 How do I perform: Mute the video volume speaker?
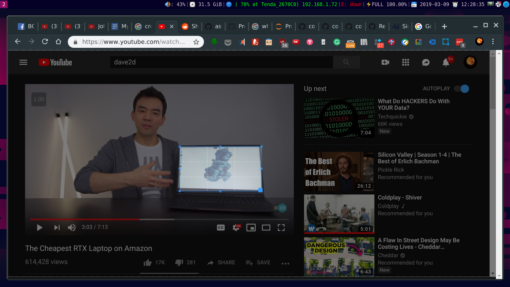(72, 227)
